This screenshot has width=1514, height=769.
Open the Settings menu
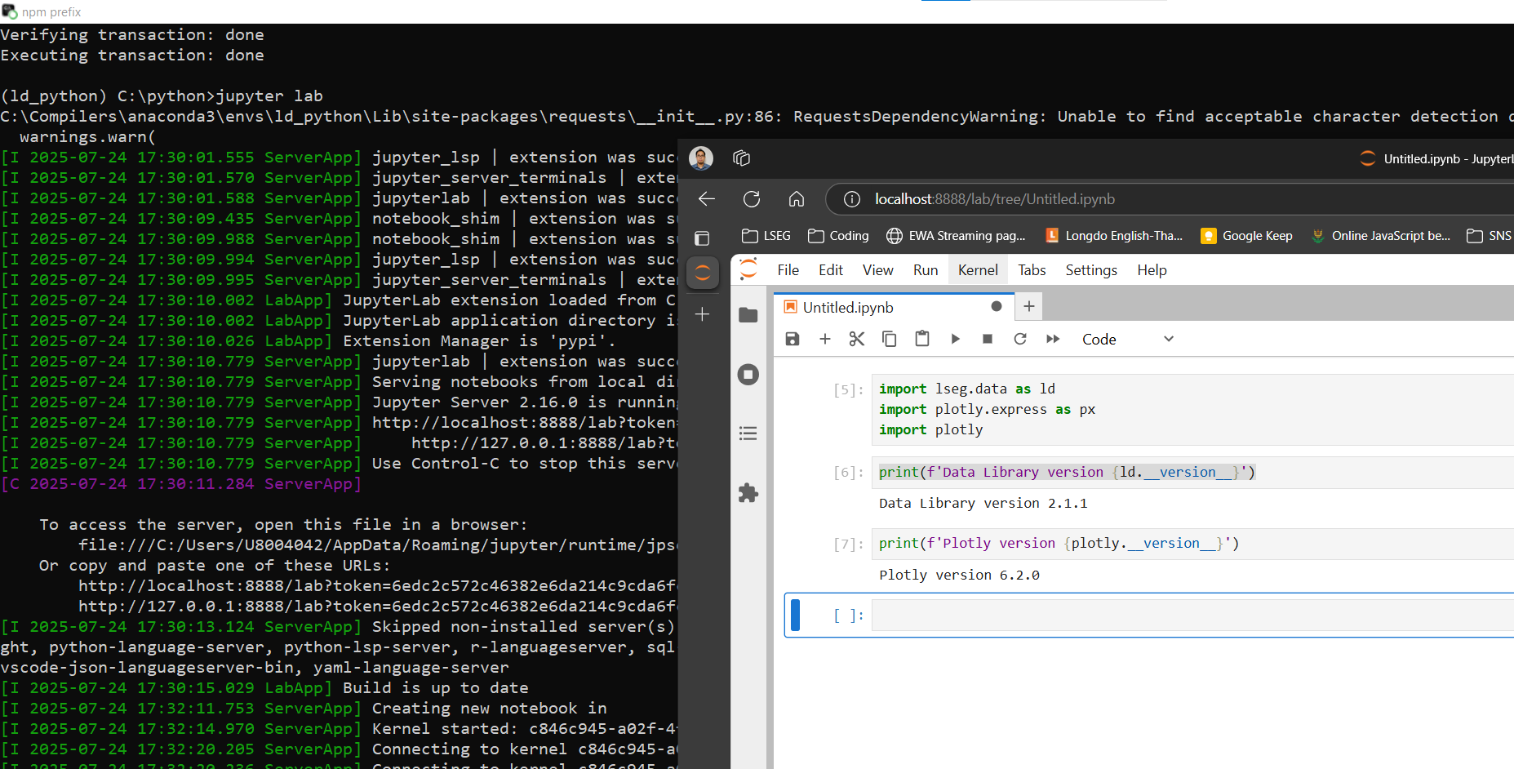(1090, 269)
